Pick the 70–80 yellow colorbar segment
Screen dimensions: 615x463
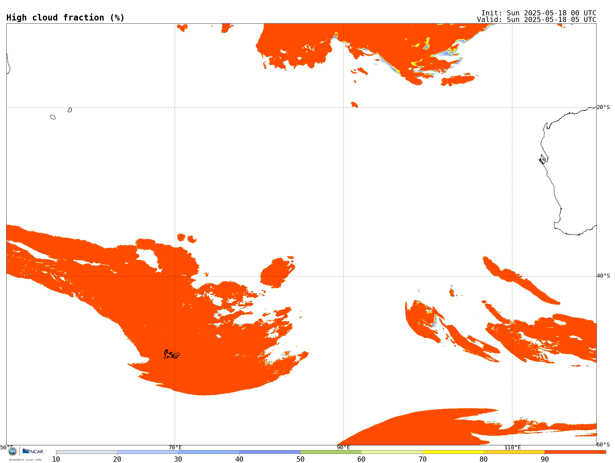coord(453,452)
